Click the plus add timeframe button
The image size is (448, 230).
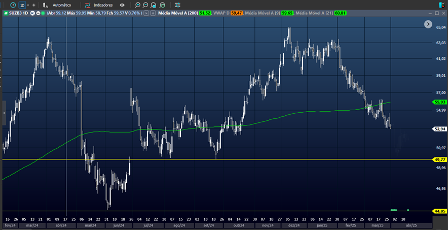[34, 5]
